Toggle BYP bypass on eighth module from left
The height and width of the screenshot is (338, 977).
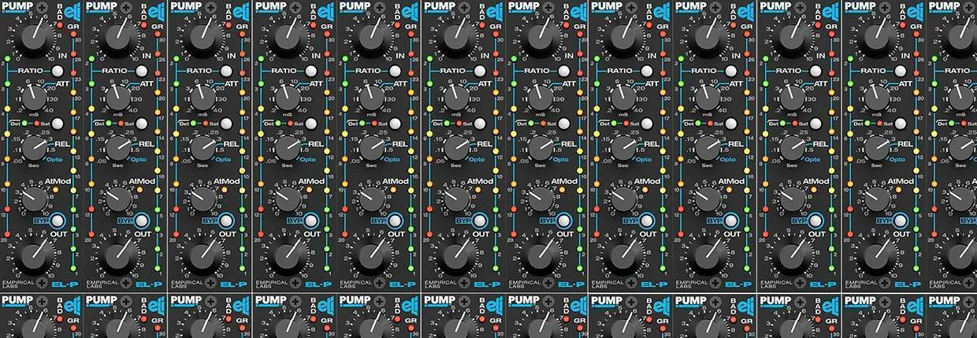(648, 221)
